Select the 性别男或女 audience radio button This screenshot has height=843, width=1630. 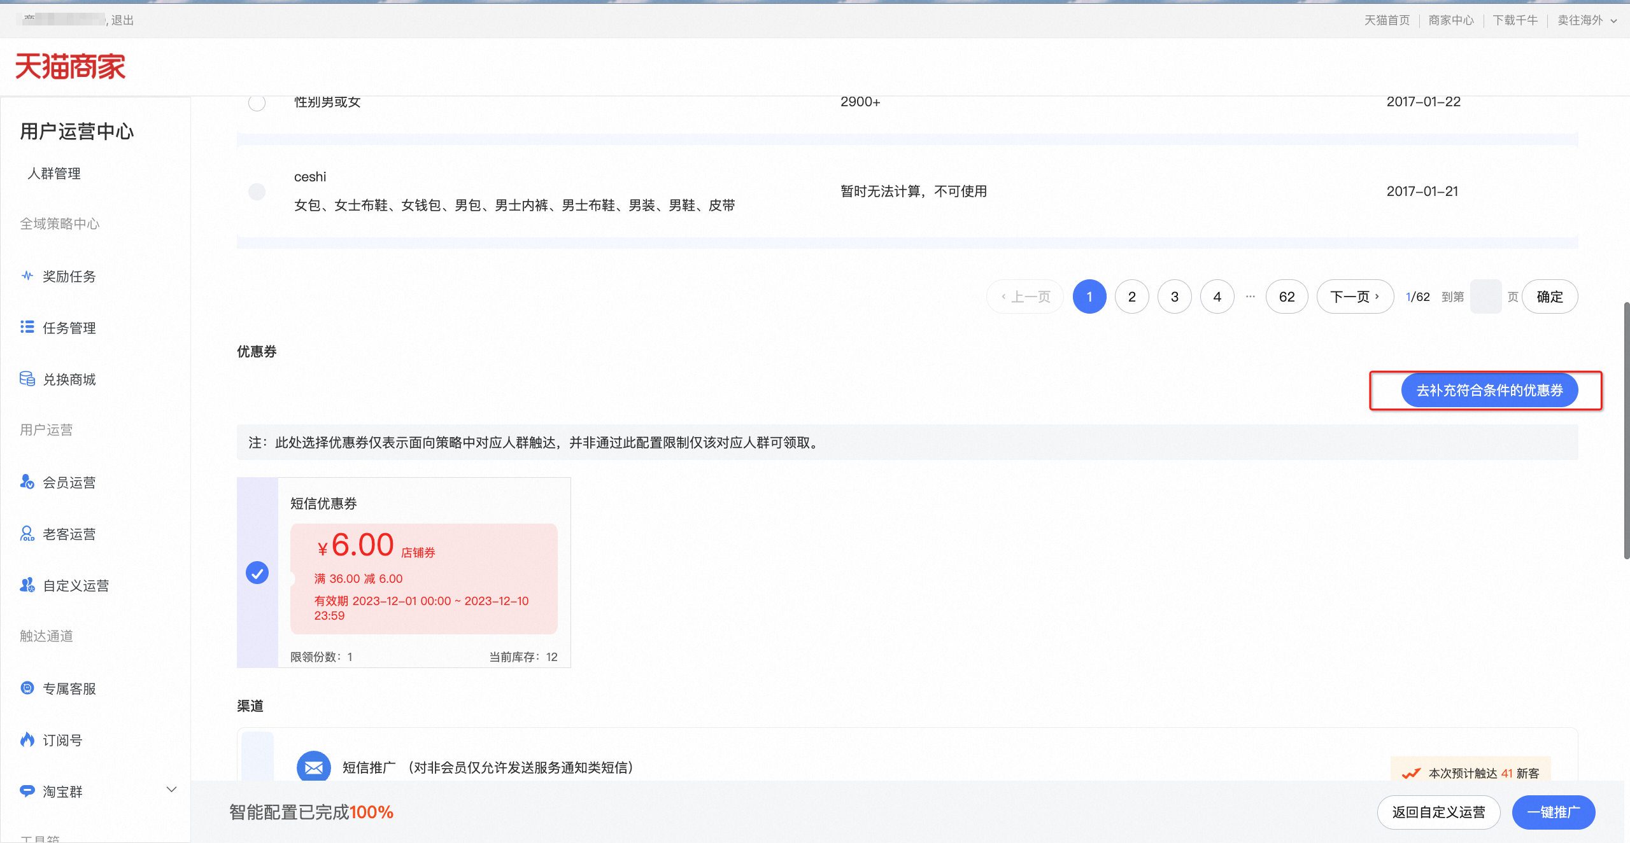click(x=257, y=102)
